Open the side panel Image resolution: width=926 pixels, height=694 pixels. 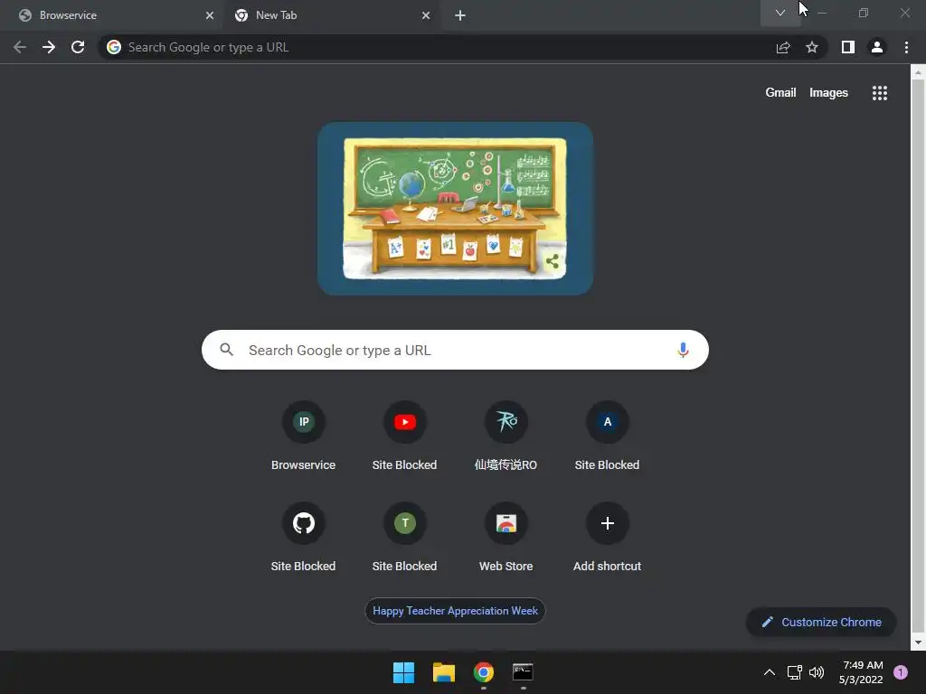point(848,47)
